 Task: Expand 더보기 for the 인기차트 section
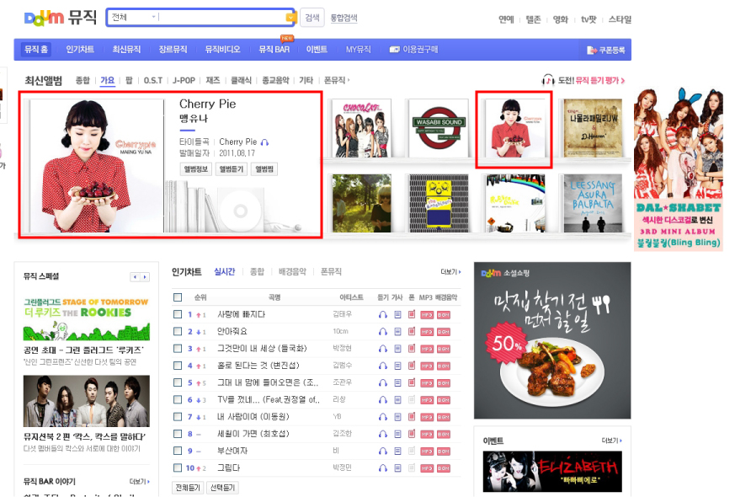click(x=450, y=271)
